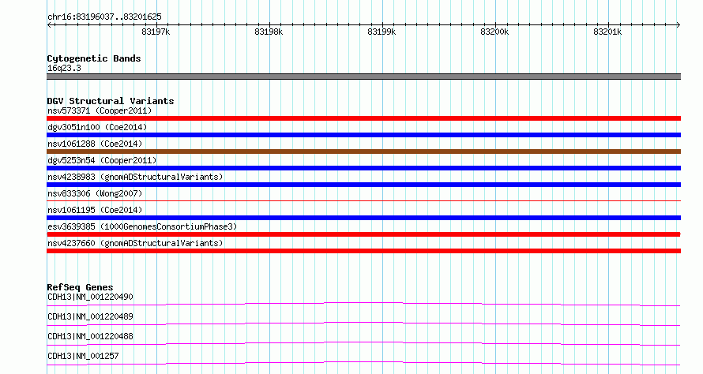Click the blue bar for dgv5253n54
This screenshot has width=703, height=374.
[363, 168]
